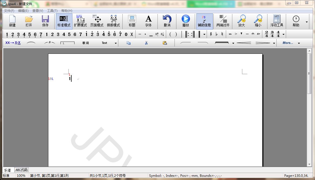Image resolution: width=315 pixels, height=180 pixels.
Task: Switch to 页面模式 page mode
Action: click(x=97, y=21)
